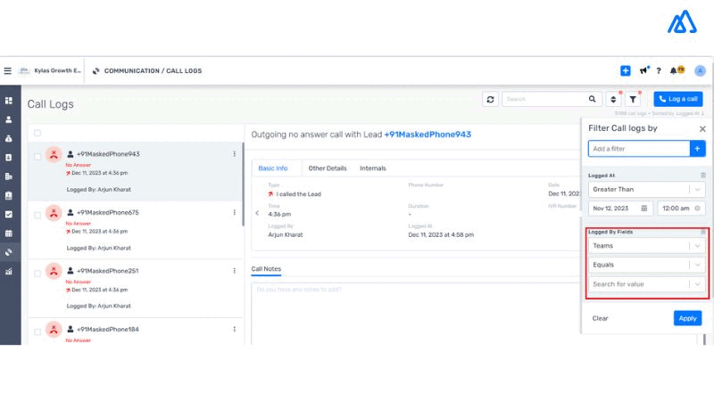714x401 pixels.
Task: Toggle the select all call logs checkbox
Action: (x=37, y=133)
